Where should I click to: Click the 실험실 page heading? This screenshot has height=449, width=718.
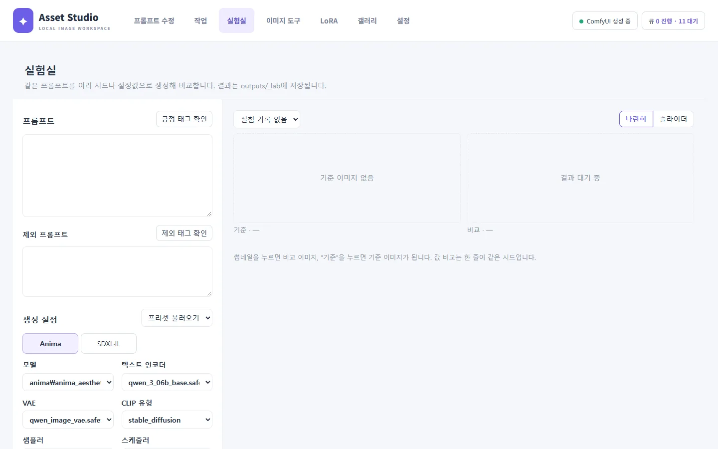tap(40, 70)
